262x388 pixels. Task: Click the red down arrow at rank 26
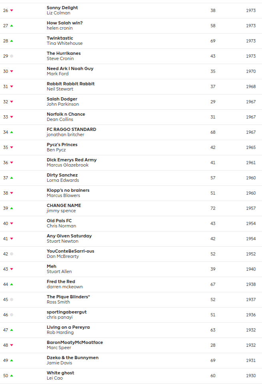[x=12, y=10]
